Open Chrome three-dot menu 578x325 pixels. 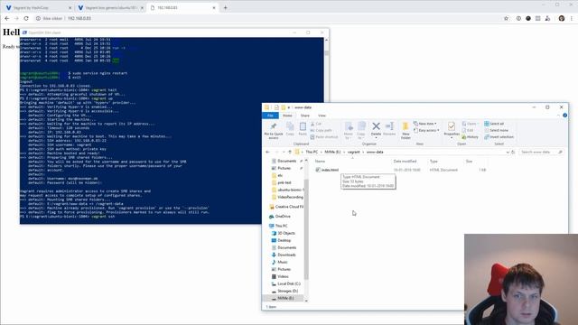(x=572, y=18)
